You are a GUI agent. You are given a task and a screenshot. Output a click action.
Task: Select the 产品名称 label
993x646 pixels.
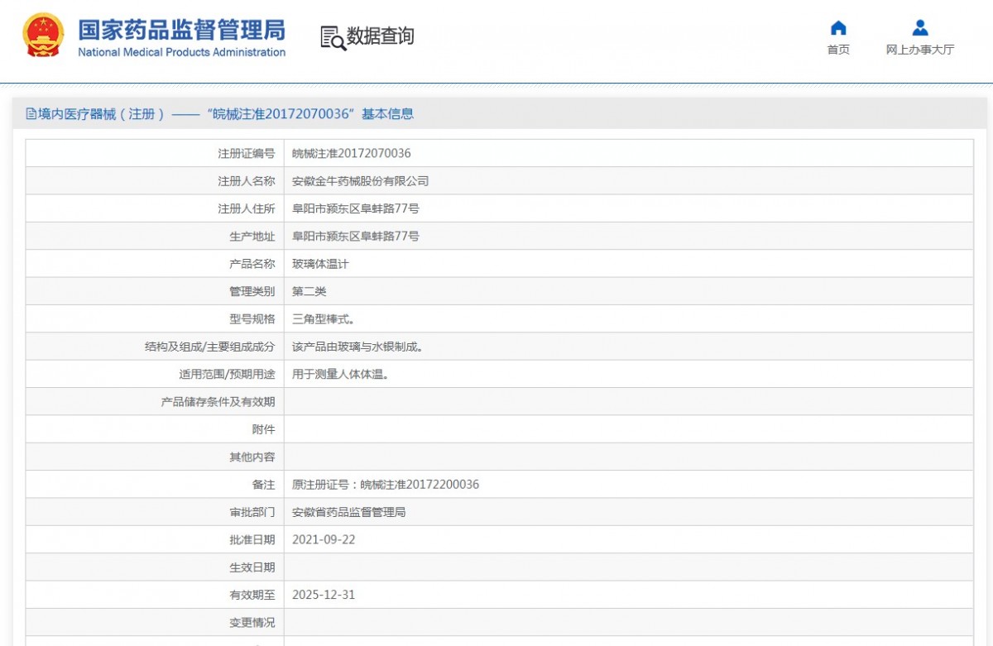coord(252,264)
